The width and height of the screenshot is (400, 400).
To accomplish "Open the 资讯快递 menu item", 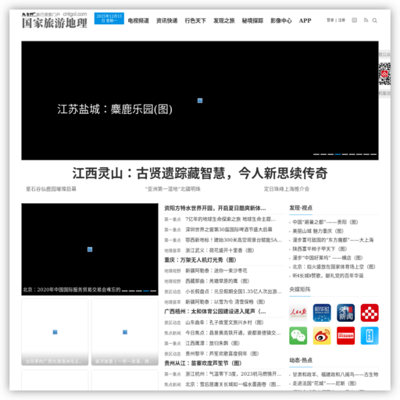I will [167, 20].
